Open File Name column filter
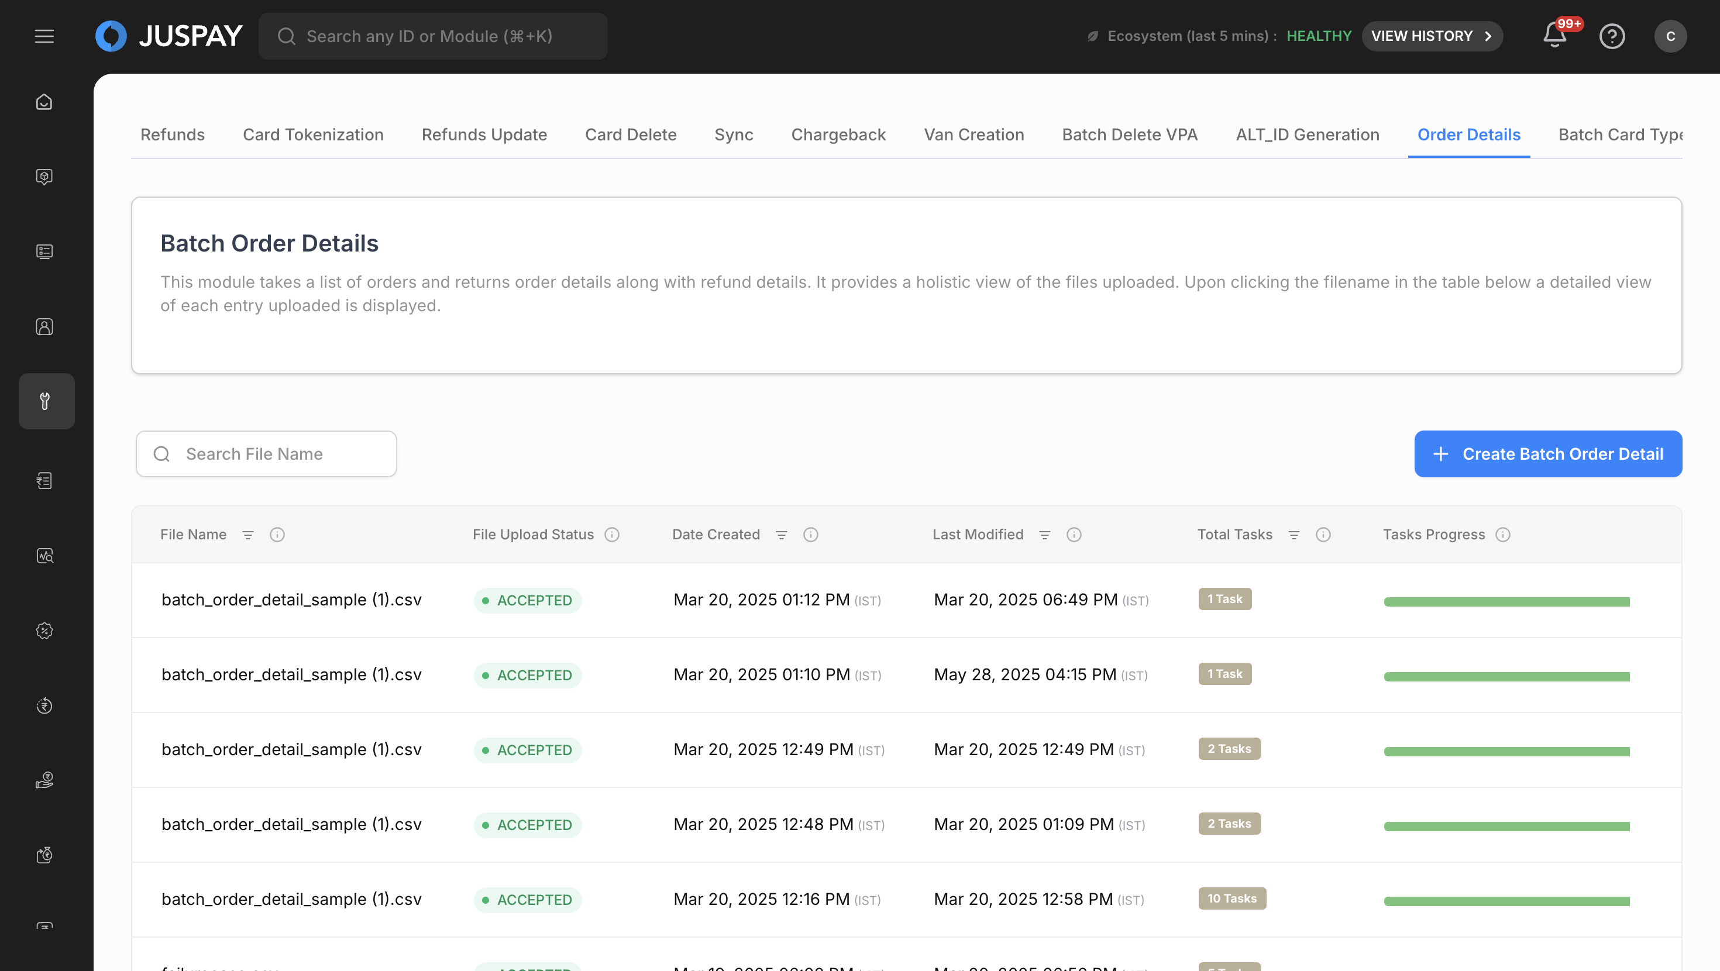Image resolution: width=1720 pixels, height=971 pixels. (247, 534)
